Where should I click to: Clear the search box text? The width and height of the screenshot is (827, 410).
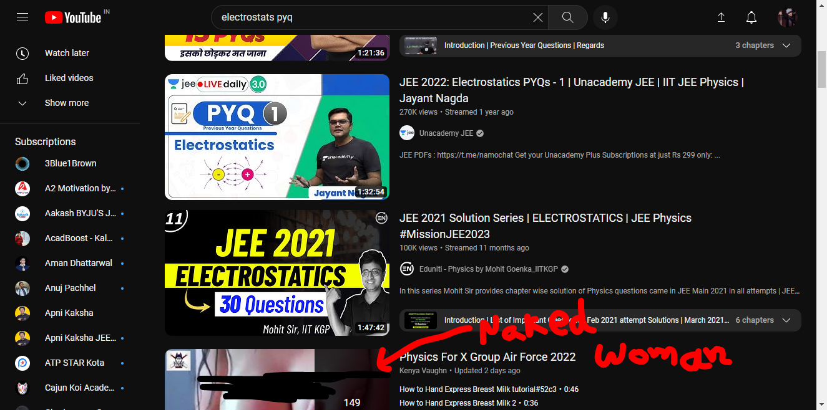[x=537, y=17]
